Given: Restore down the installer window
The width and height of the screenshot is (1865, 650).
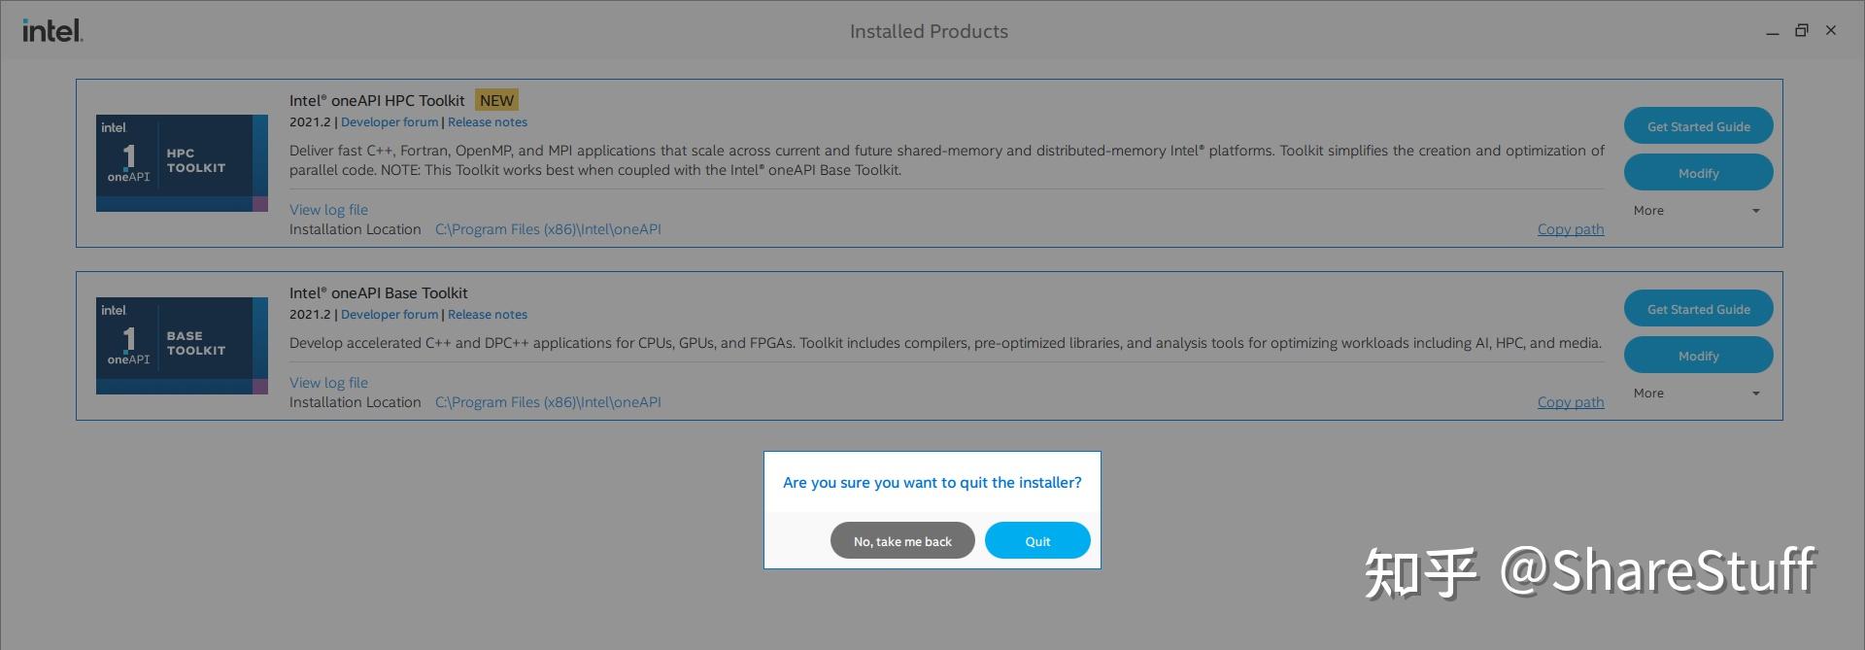Looking at the screenshot, I should tap(1801, 31).
